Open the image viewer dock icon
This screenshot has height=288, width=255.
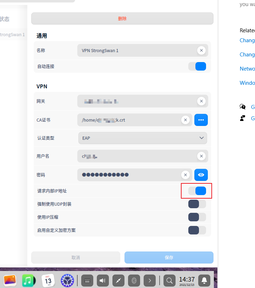click(10, 281)
